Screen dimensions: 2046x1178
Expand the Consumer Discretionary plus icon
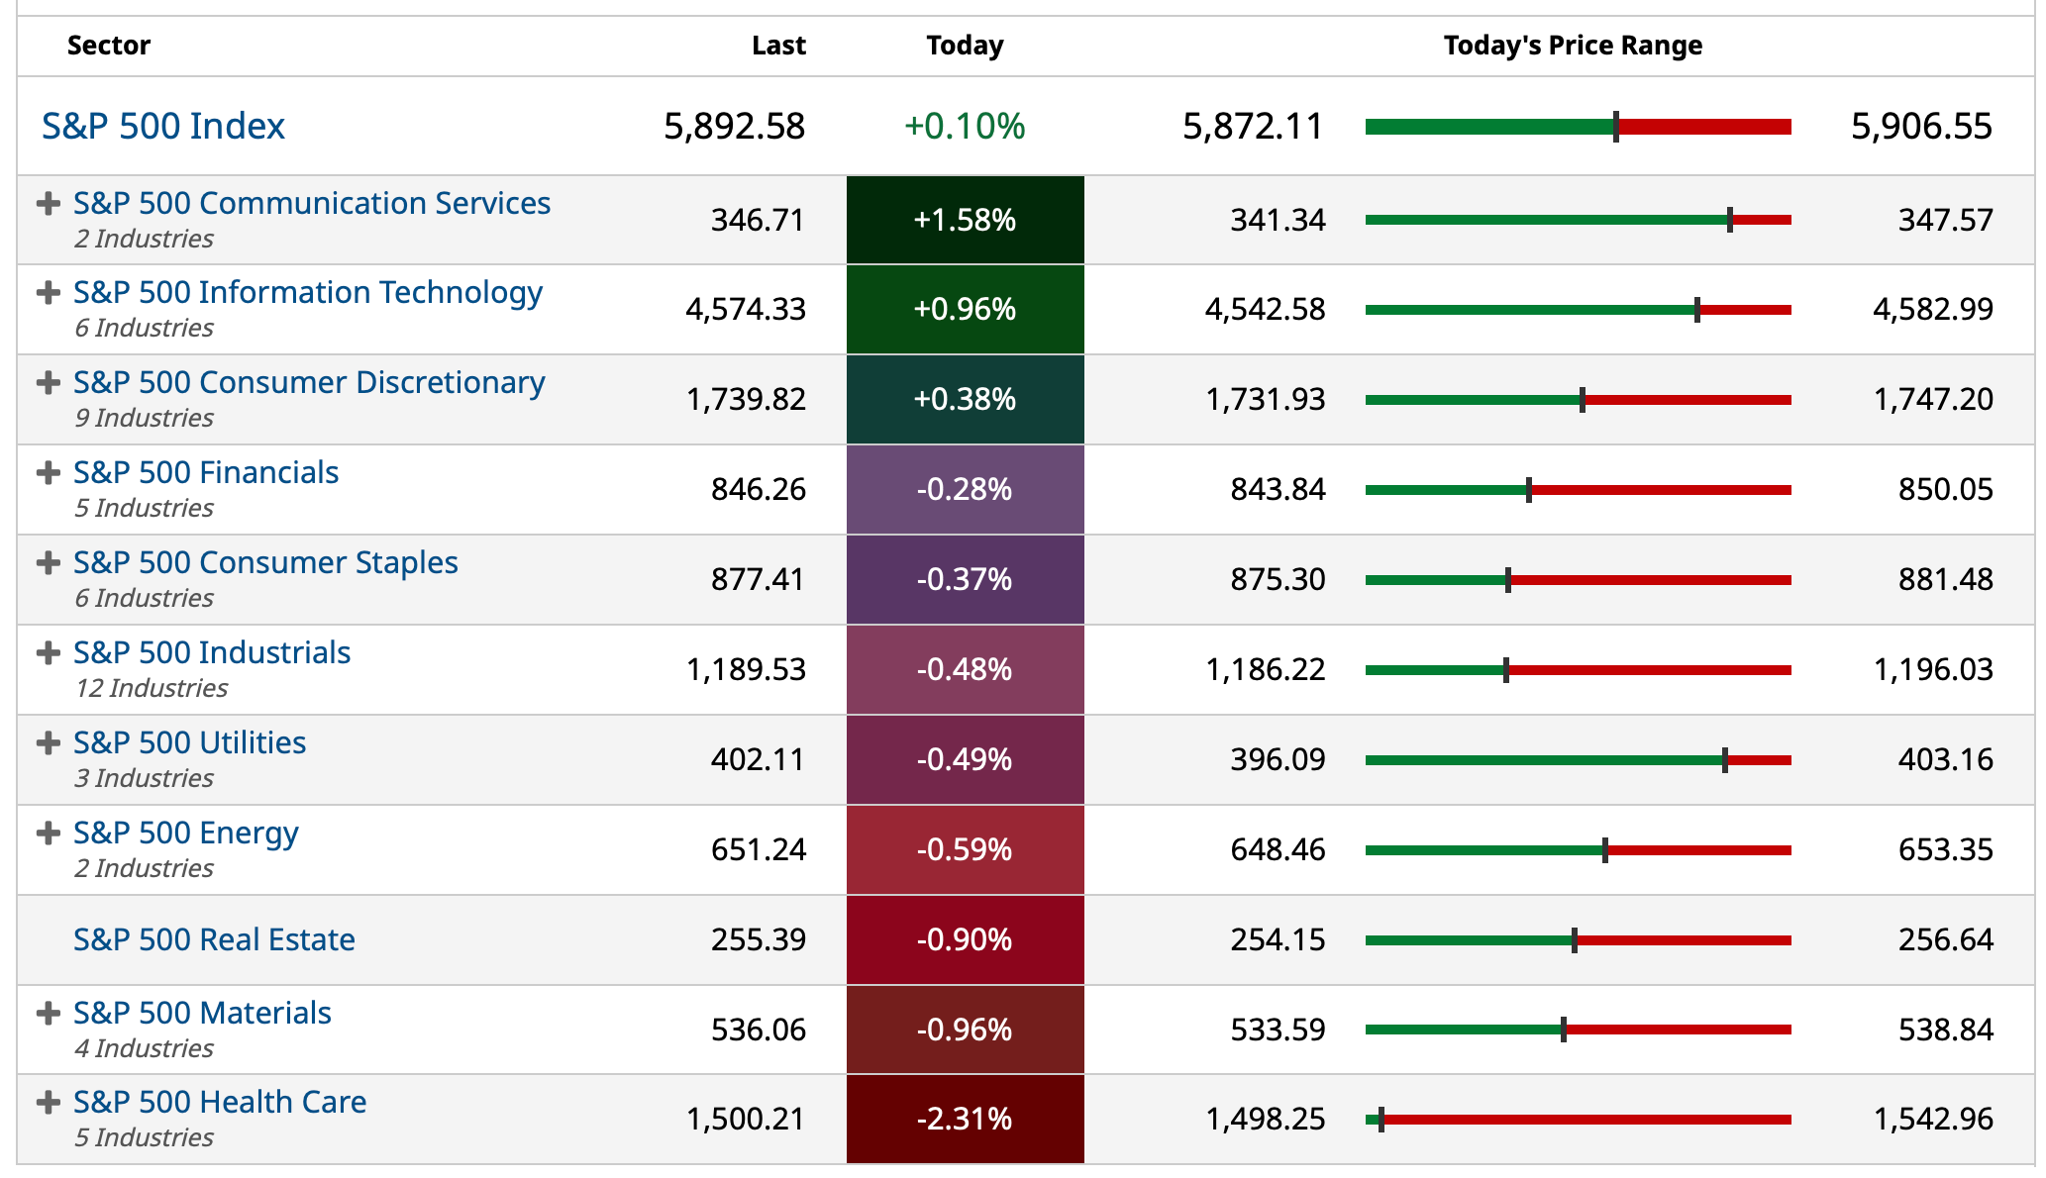click(x=48, y=383)
